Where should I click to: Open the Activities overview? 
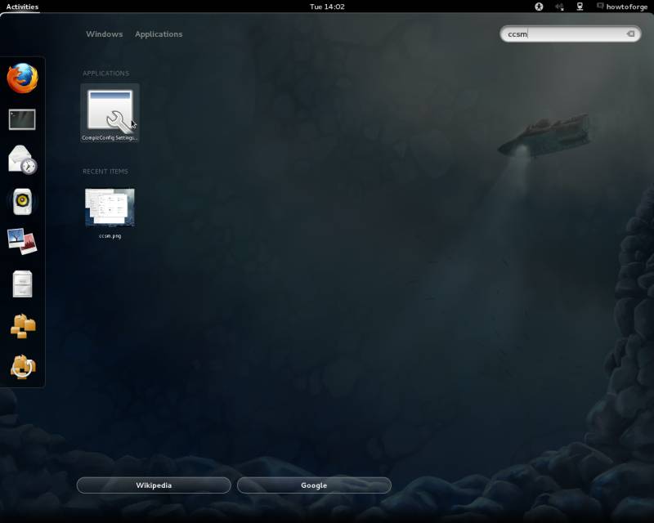click(20, 6)
